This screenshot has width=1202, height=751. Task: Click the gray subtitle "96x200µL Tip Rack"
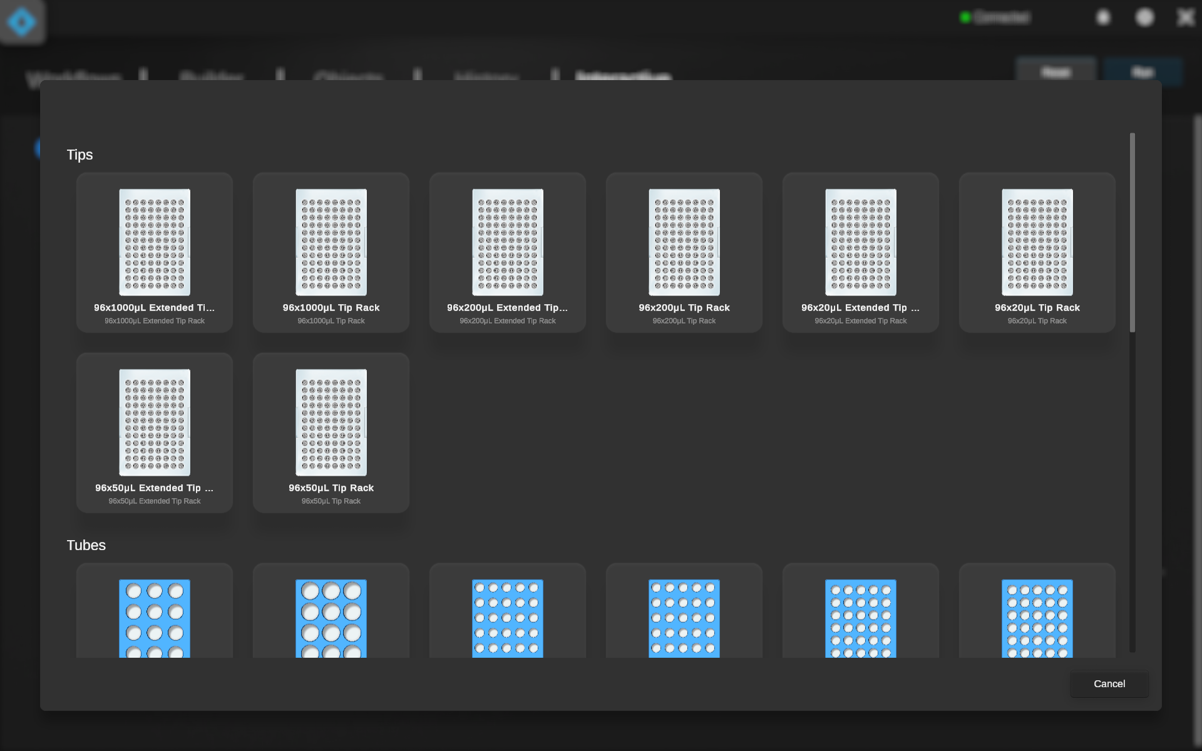(684, 321)
